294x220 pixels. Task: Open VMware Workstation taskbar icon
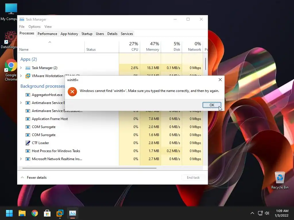pos(60,213)
